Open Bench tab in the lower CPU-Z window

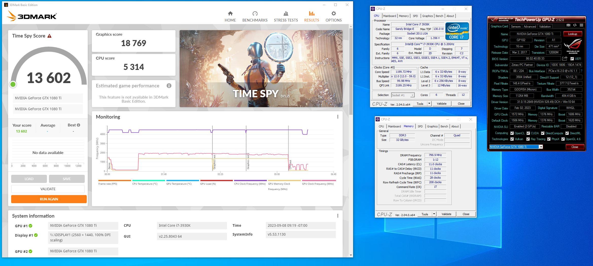point(444,126)
